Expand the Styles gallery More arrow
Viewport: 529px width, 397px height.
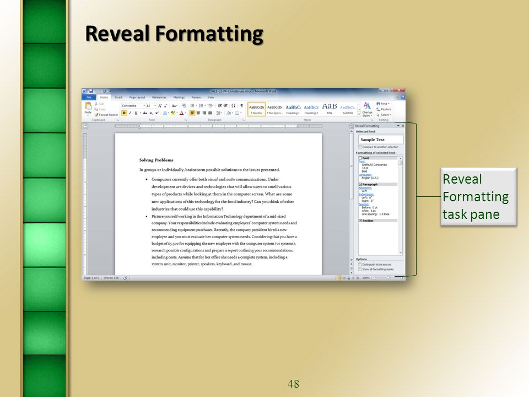click(x=359, y=115)
